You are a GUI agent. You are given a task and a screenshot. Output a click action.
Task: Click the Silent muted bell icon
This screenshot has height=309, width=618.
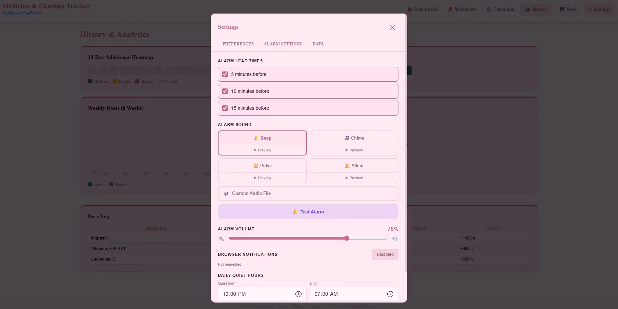pyautogui.click(x=347, y=166)
